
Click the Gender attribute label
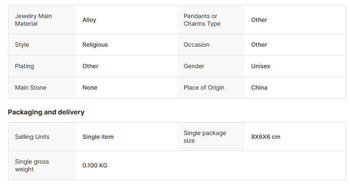pyautogui.click(x=194, y=66)
